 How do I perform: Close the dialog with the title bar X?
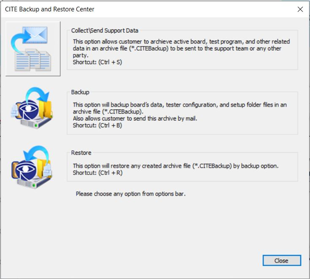(x=300, y=9)
